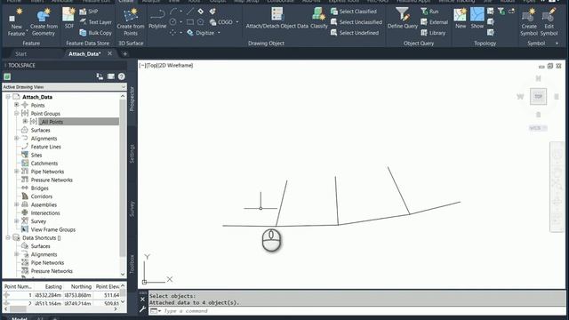Open Define Query
This screenshot has width=569, height=320.
pos(403,19)
